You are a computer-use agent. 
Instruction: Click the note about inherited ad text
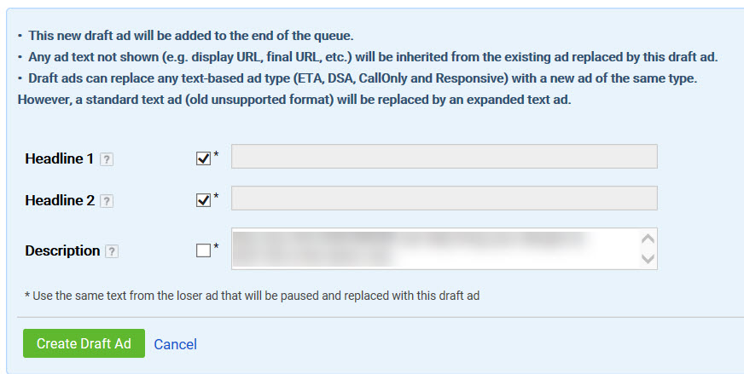pyautogui.click(x=373, y=57)
